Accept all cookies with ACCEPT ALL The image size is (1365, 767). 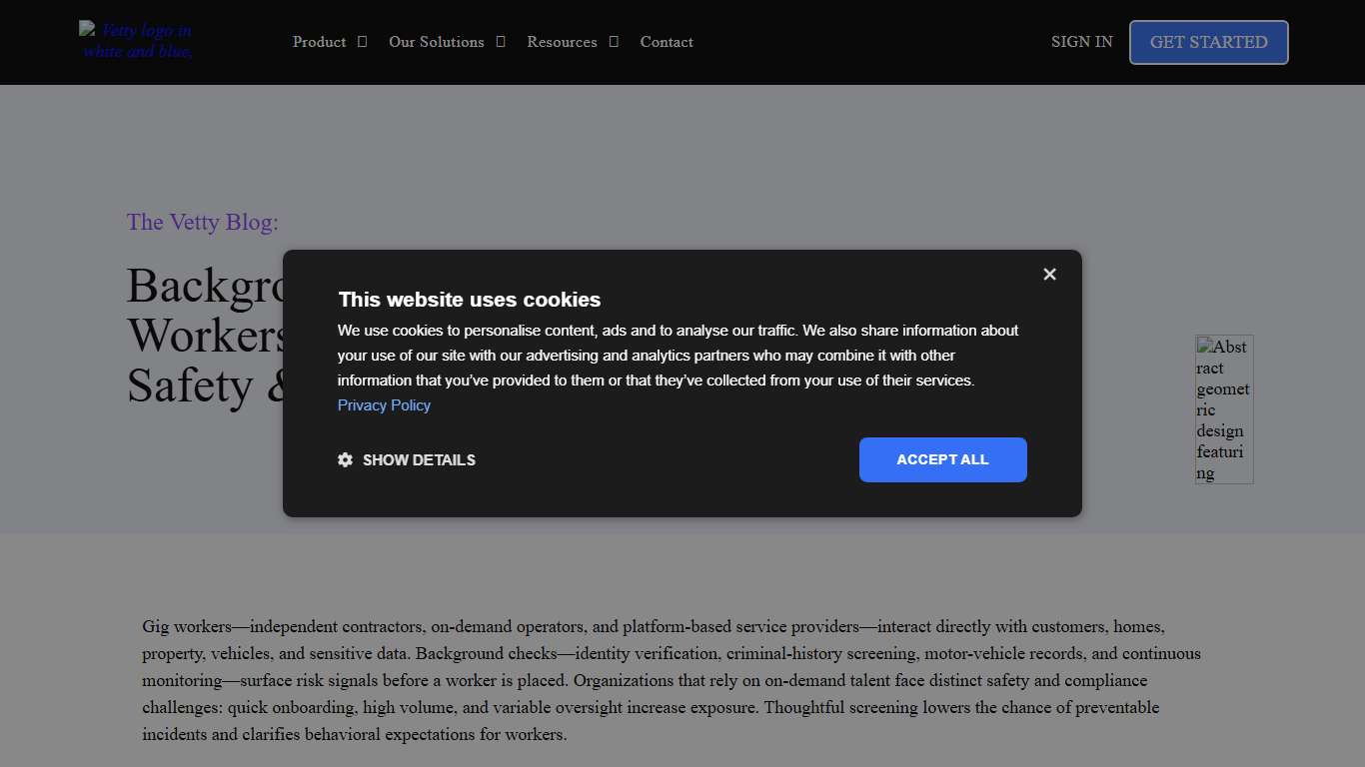coord(942,459)
